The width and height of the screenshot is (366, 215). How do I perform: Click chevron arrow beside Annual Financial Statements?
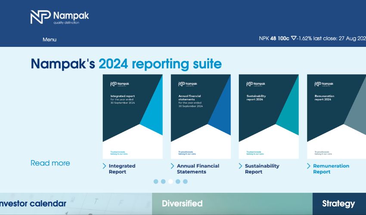pyautogui.click(x=172, y=166)
